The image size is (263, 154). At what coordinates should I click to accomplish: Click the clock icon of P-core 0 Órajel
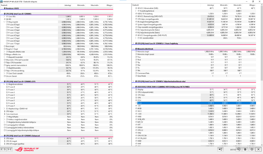pyautogui.click(x=7, y=25)
